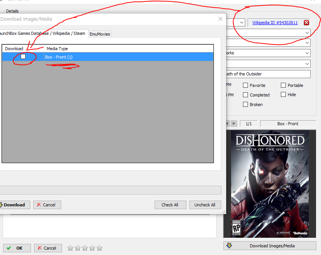The width and height of the screenshot is (321, 255).
Task: Open the dropdown left of Wikipedia ID
Action: click(x=241, y=22)
